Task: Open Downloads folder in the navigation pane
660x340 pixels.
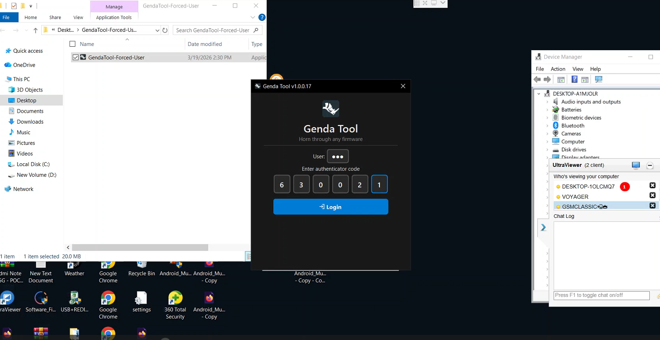Action: pos(30,122)
